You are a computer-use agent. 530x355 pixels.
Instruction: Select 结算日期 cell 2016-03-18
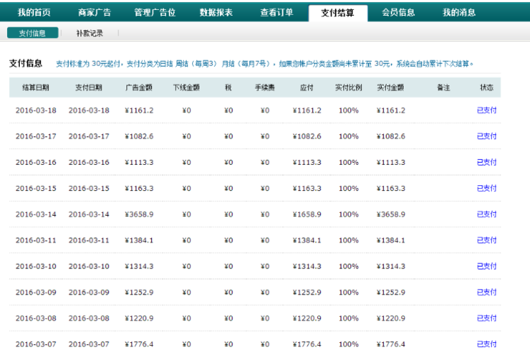coord(35,111)
